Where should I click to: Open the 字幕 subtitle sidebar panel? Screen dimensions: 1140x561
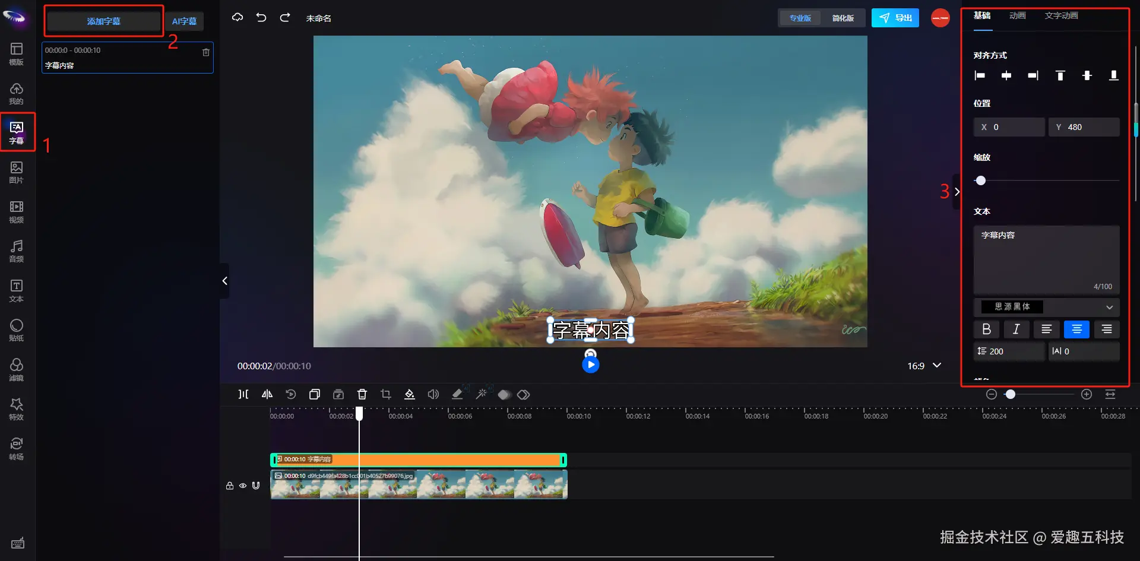17,132
